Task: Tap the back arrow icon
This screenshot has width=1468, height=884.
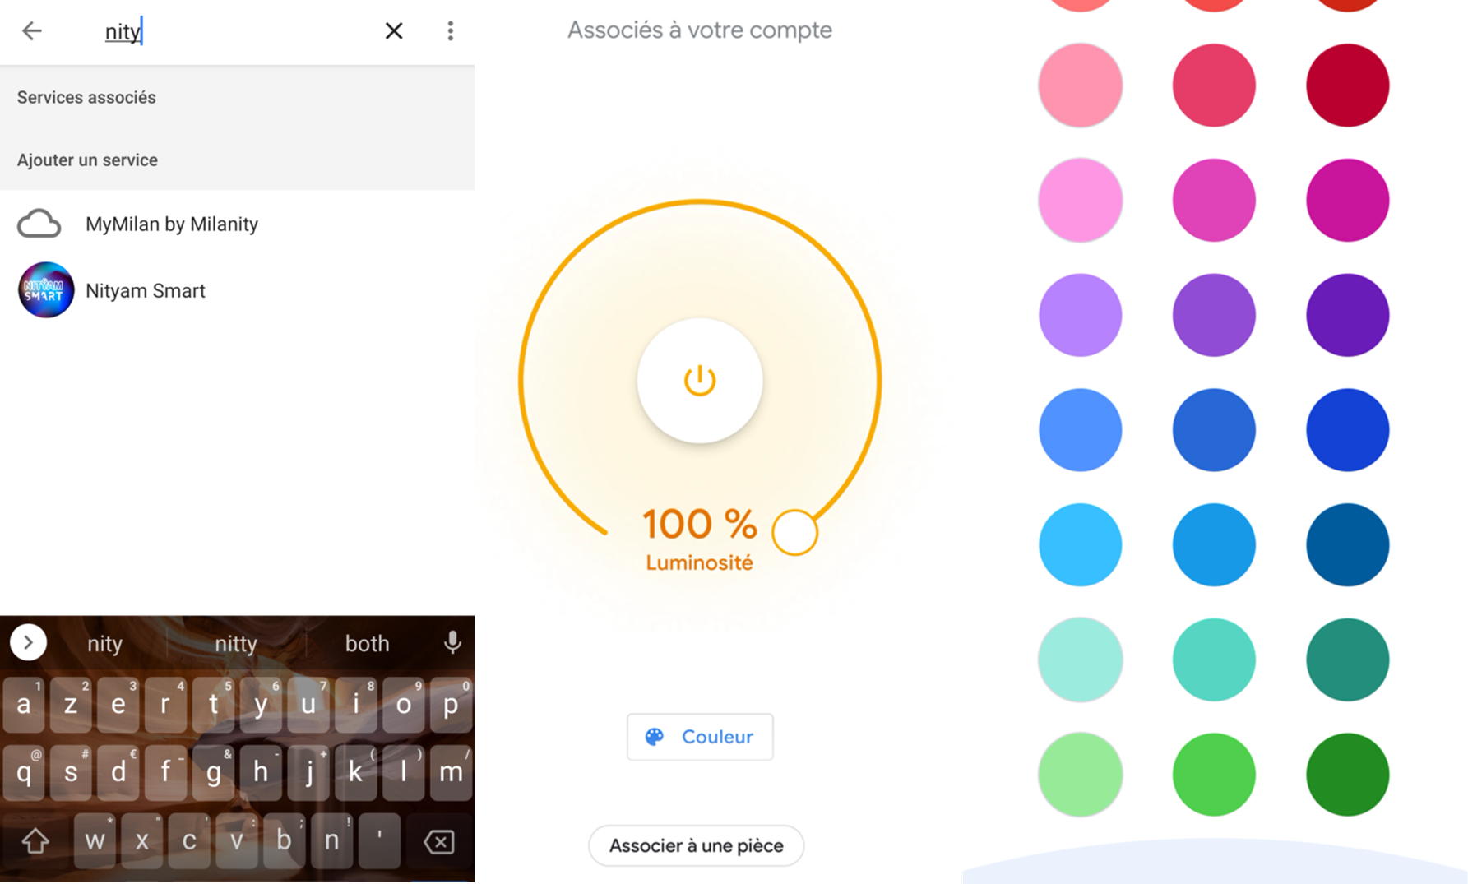Action: click(31, 31)
